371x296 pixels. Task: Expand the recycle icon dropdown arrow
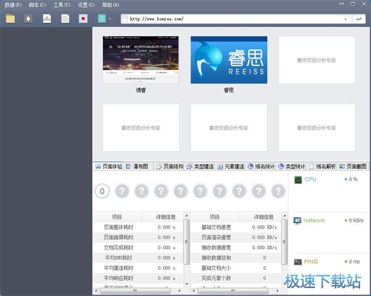click(x=110, y=19)
